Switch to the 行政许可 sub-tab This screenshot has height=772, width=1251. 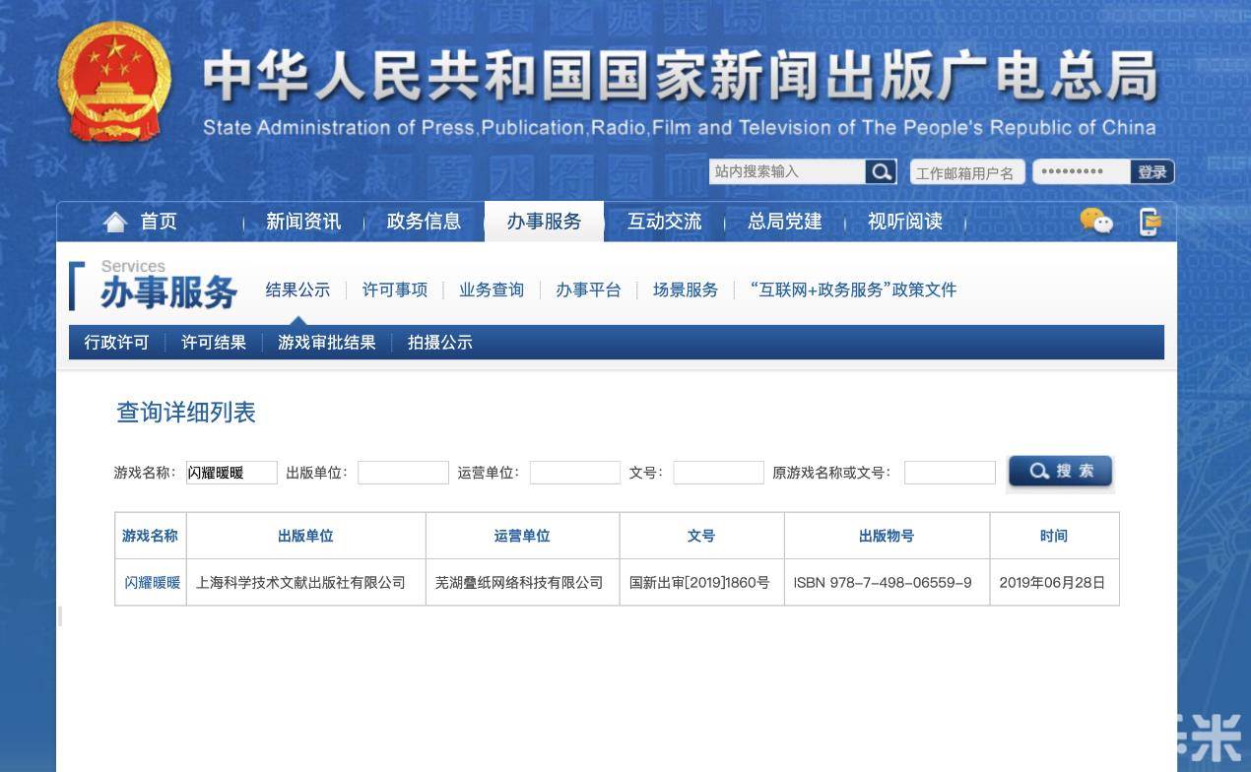point(116,343)
